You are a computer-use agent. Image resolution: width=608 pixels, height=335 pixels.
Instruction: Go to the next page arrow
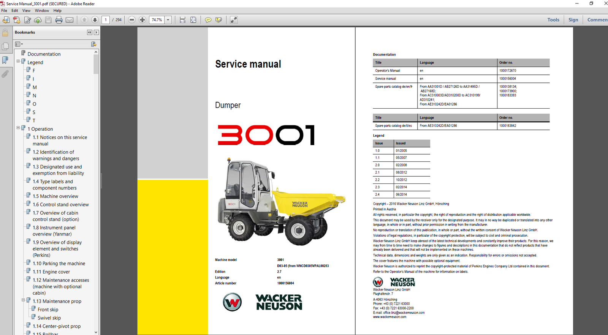[95, 20]
